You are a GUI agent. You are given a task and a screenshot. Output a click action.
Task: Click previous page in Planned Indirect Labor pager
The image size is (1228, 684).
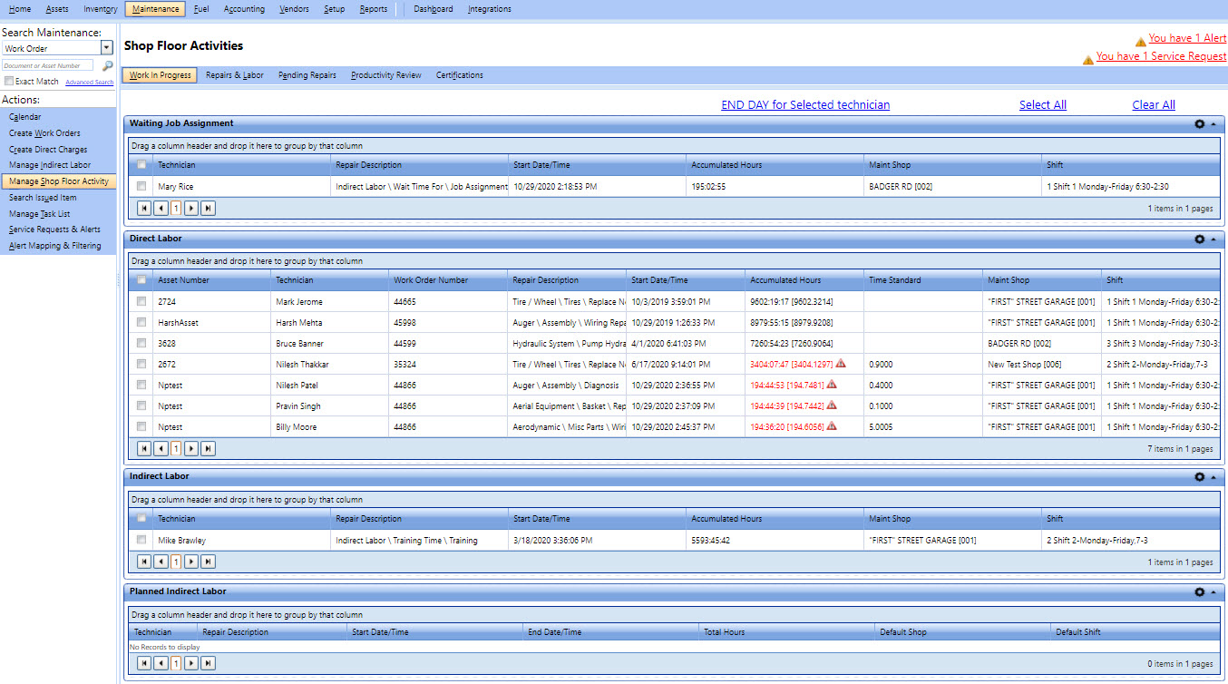click(x=161, y=663)
